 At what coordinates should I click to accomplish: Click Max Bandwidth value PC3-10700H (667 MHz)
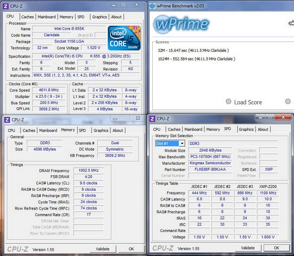click(x=210, y=157)
